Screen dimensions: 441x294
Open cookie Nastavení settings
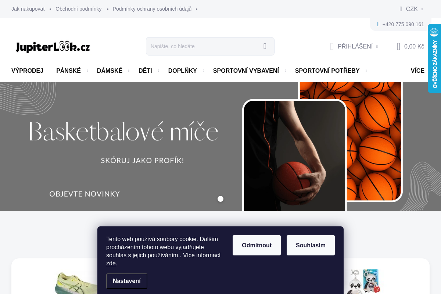pos(127,281)
